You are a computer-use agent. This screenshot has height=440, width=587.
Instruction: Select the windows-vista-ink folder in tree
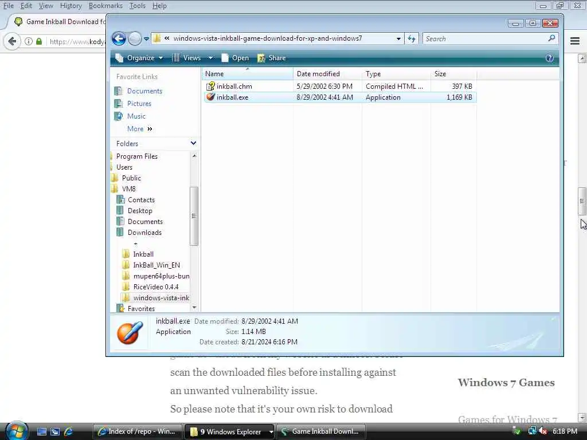(x=161, y=298)
